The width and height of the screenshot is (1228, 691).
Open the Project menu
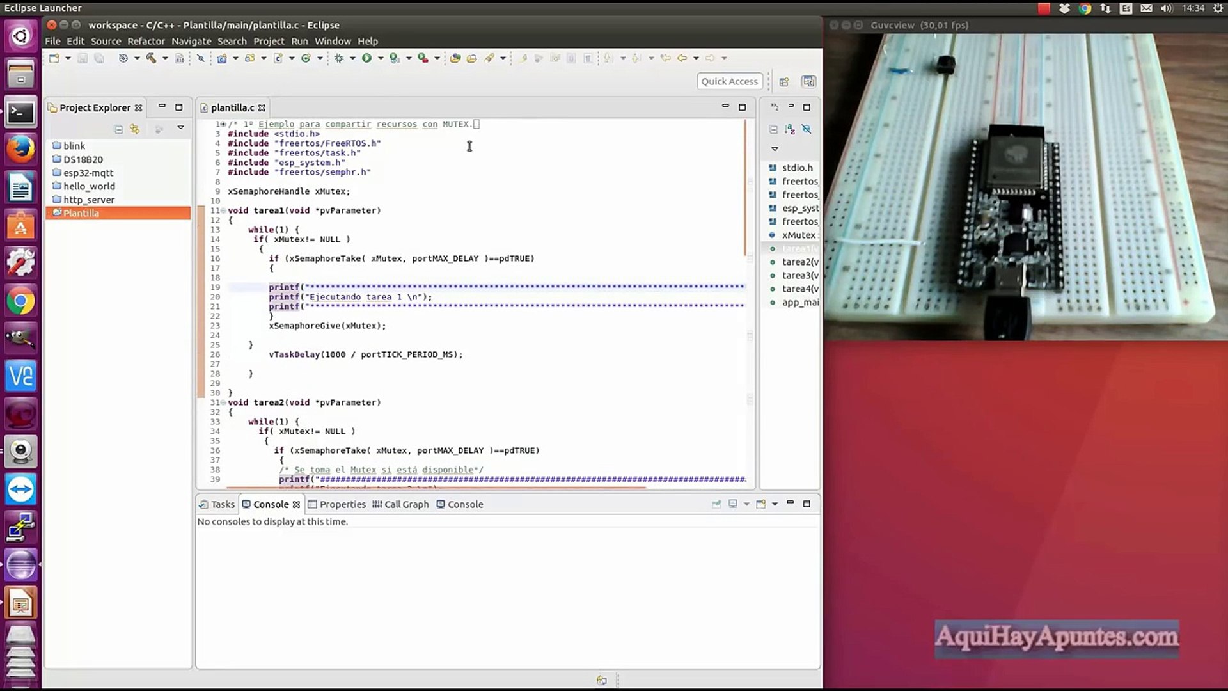269,41
